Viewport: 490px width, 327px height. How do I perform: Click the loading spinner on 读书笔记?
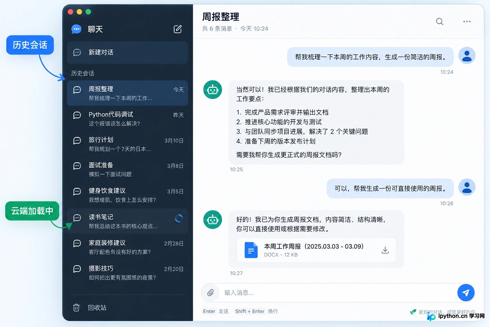point(179,218)
